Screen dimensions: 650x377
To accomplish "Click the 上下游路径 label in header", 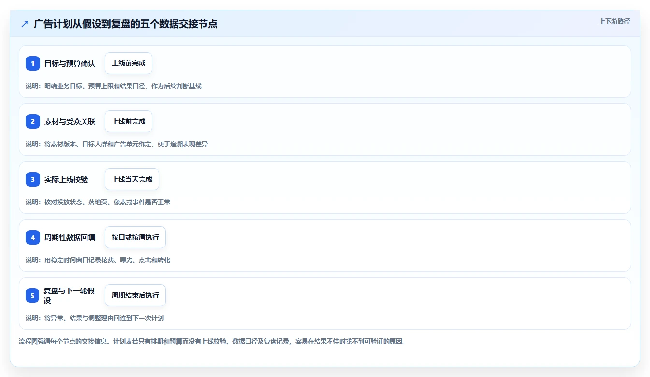I will point(614,21).
